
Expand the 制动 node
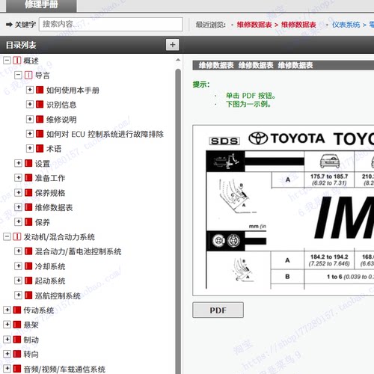(x=7, y=340)
